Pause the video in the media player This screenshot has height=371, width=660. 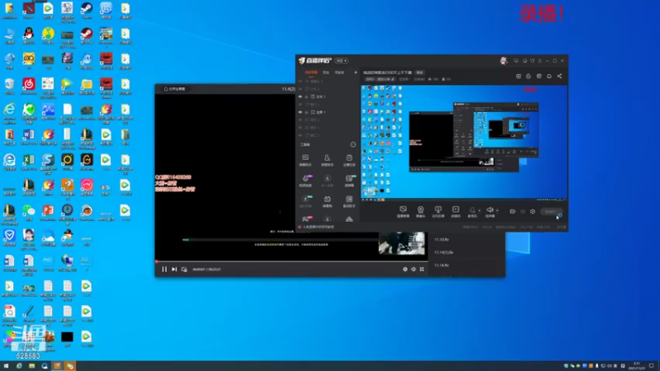164,270
